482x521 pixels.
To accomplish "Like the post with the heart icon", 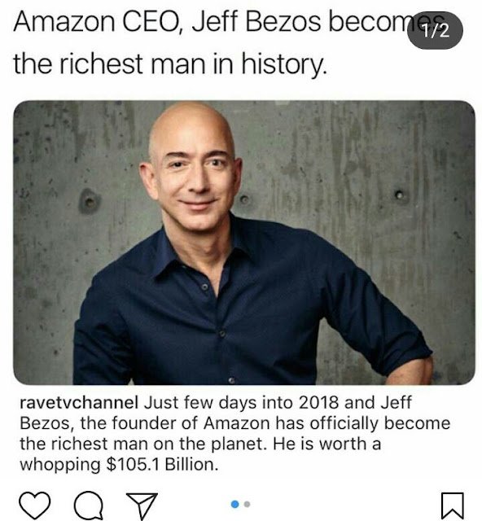I will 34,506.
